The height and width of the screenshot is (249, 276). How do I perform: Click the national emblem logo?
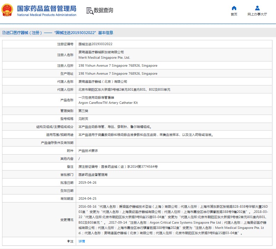click(x=7, y=10)
